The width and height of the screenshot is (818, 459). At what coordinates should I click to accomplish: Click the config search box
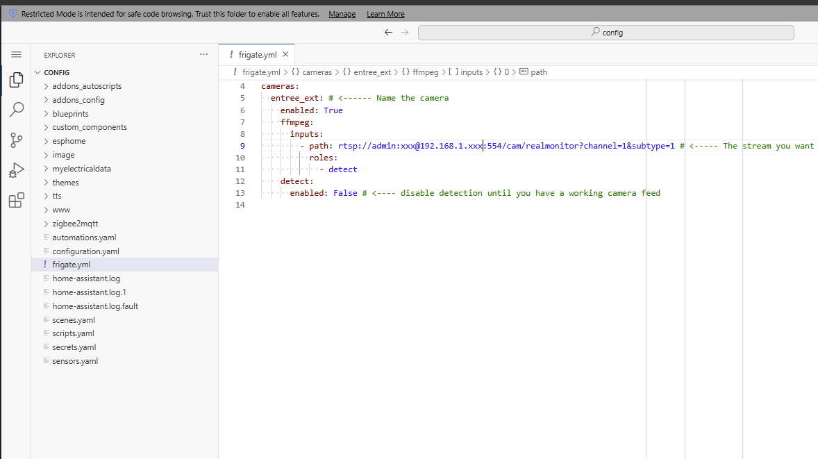pos(606,33)
